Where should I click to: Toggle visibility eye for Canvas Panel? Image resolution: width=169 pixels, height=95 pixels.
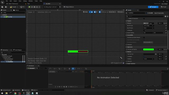(x=25, y=56)
